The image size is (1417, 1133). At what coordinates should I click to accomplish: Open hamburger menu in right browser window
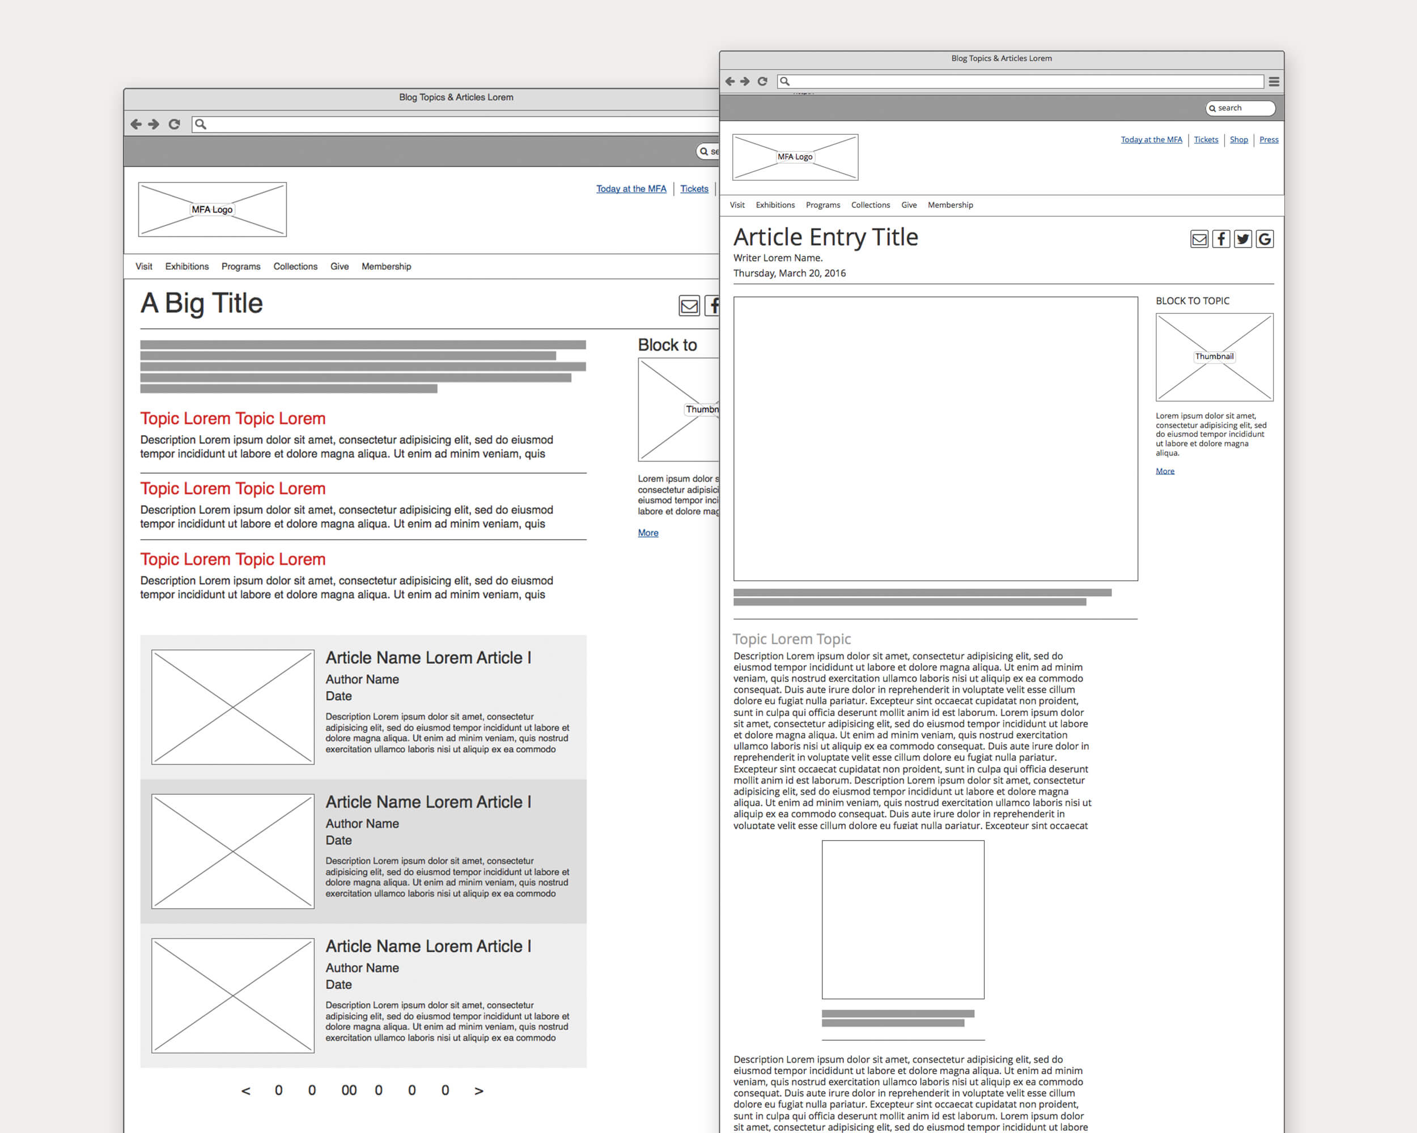tap(1274, 82)
